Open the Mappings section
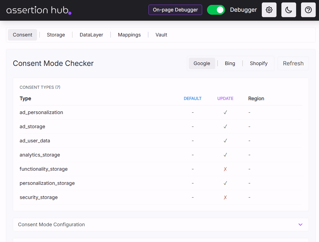 pyautogui.click(x=129, y=35)
